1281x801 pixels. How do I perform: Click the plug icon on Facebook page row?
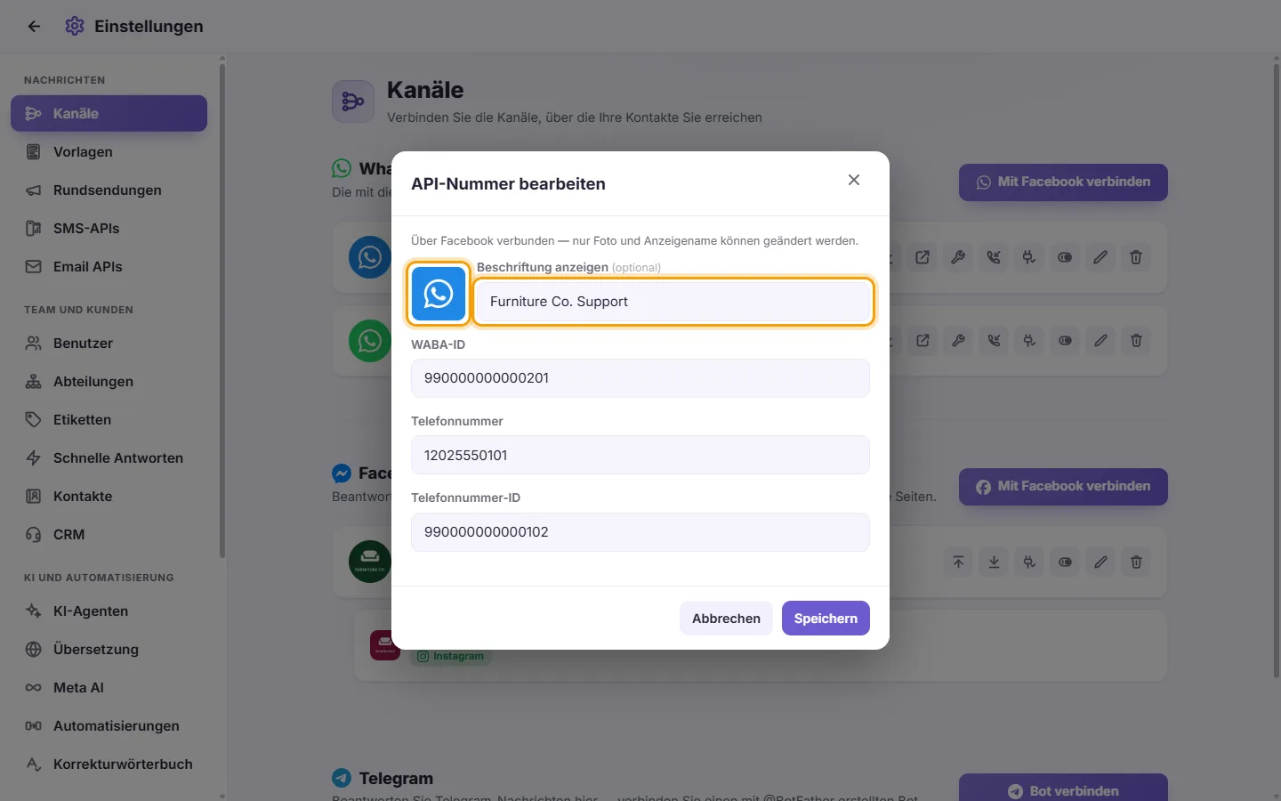pos(1029,562)
